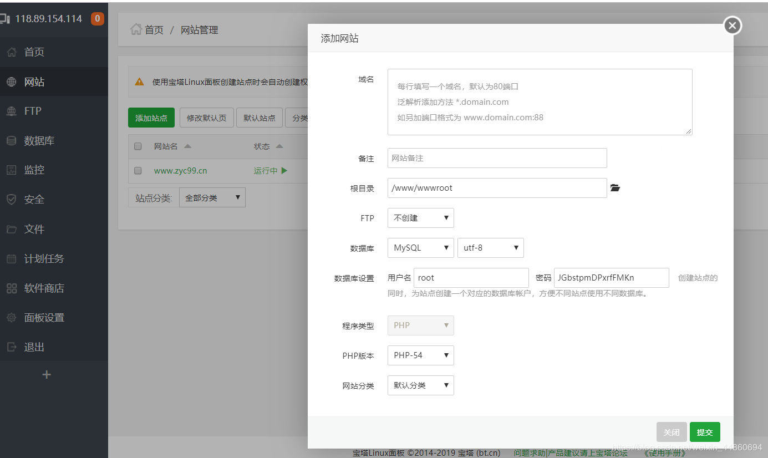
Task: Click the plus icon at the sidebar bottom
Action: [x=47, y=375]
